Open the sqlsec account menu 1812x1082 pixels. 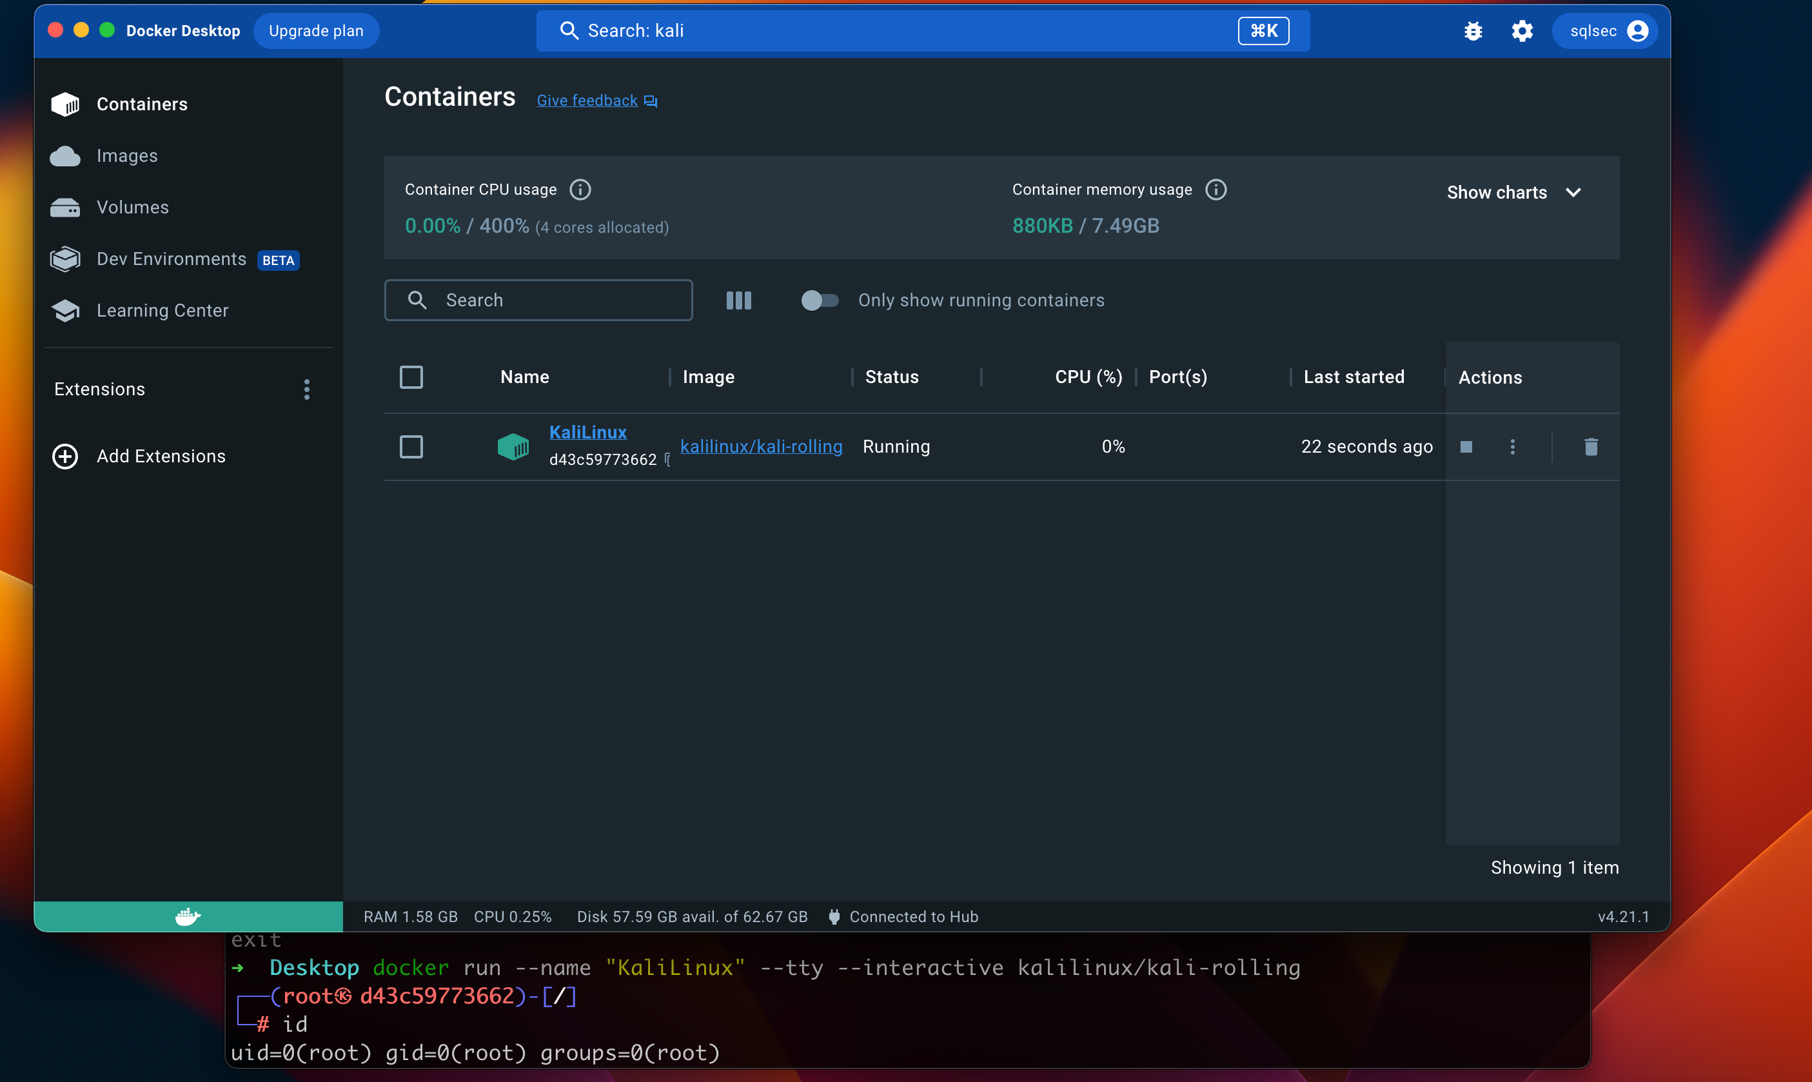1605,30
